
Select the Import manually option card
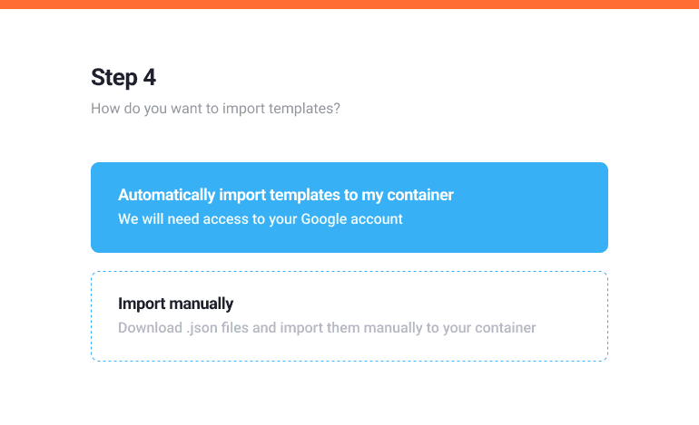tap(349, 316)
